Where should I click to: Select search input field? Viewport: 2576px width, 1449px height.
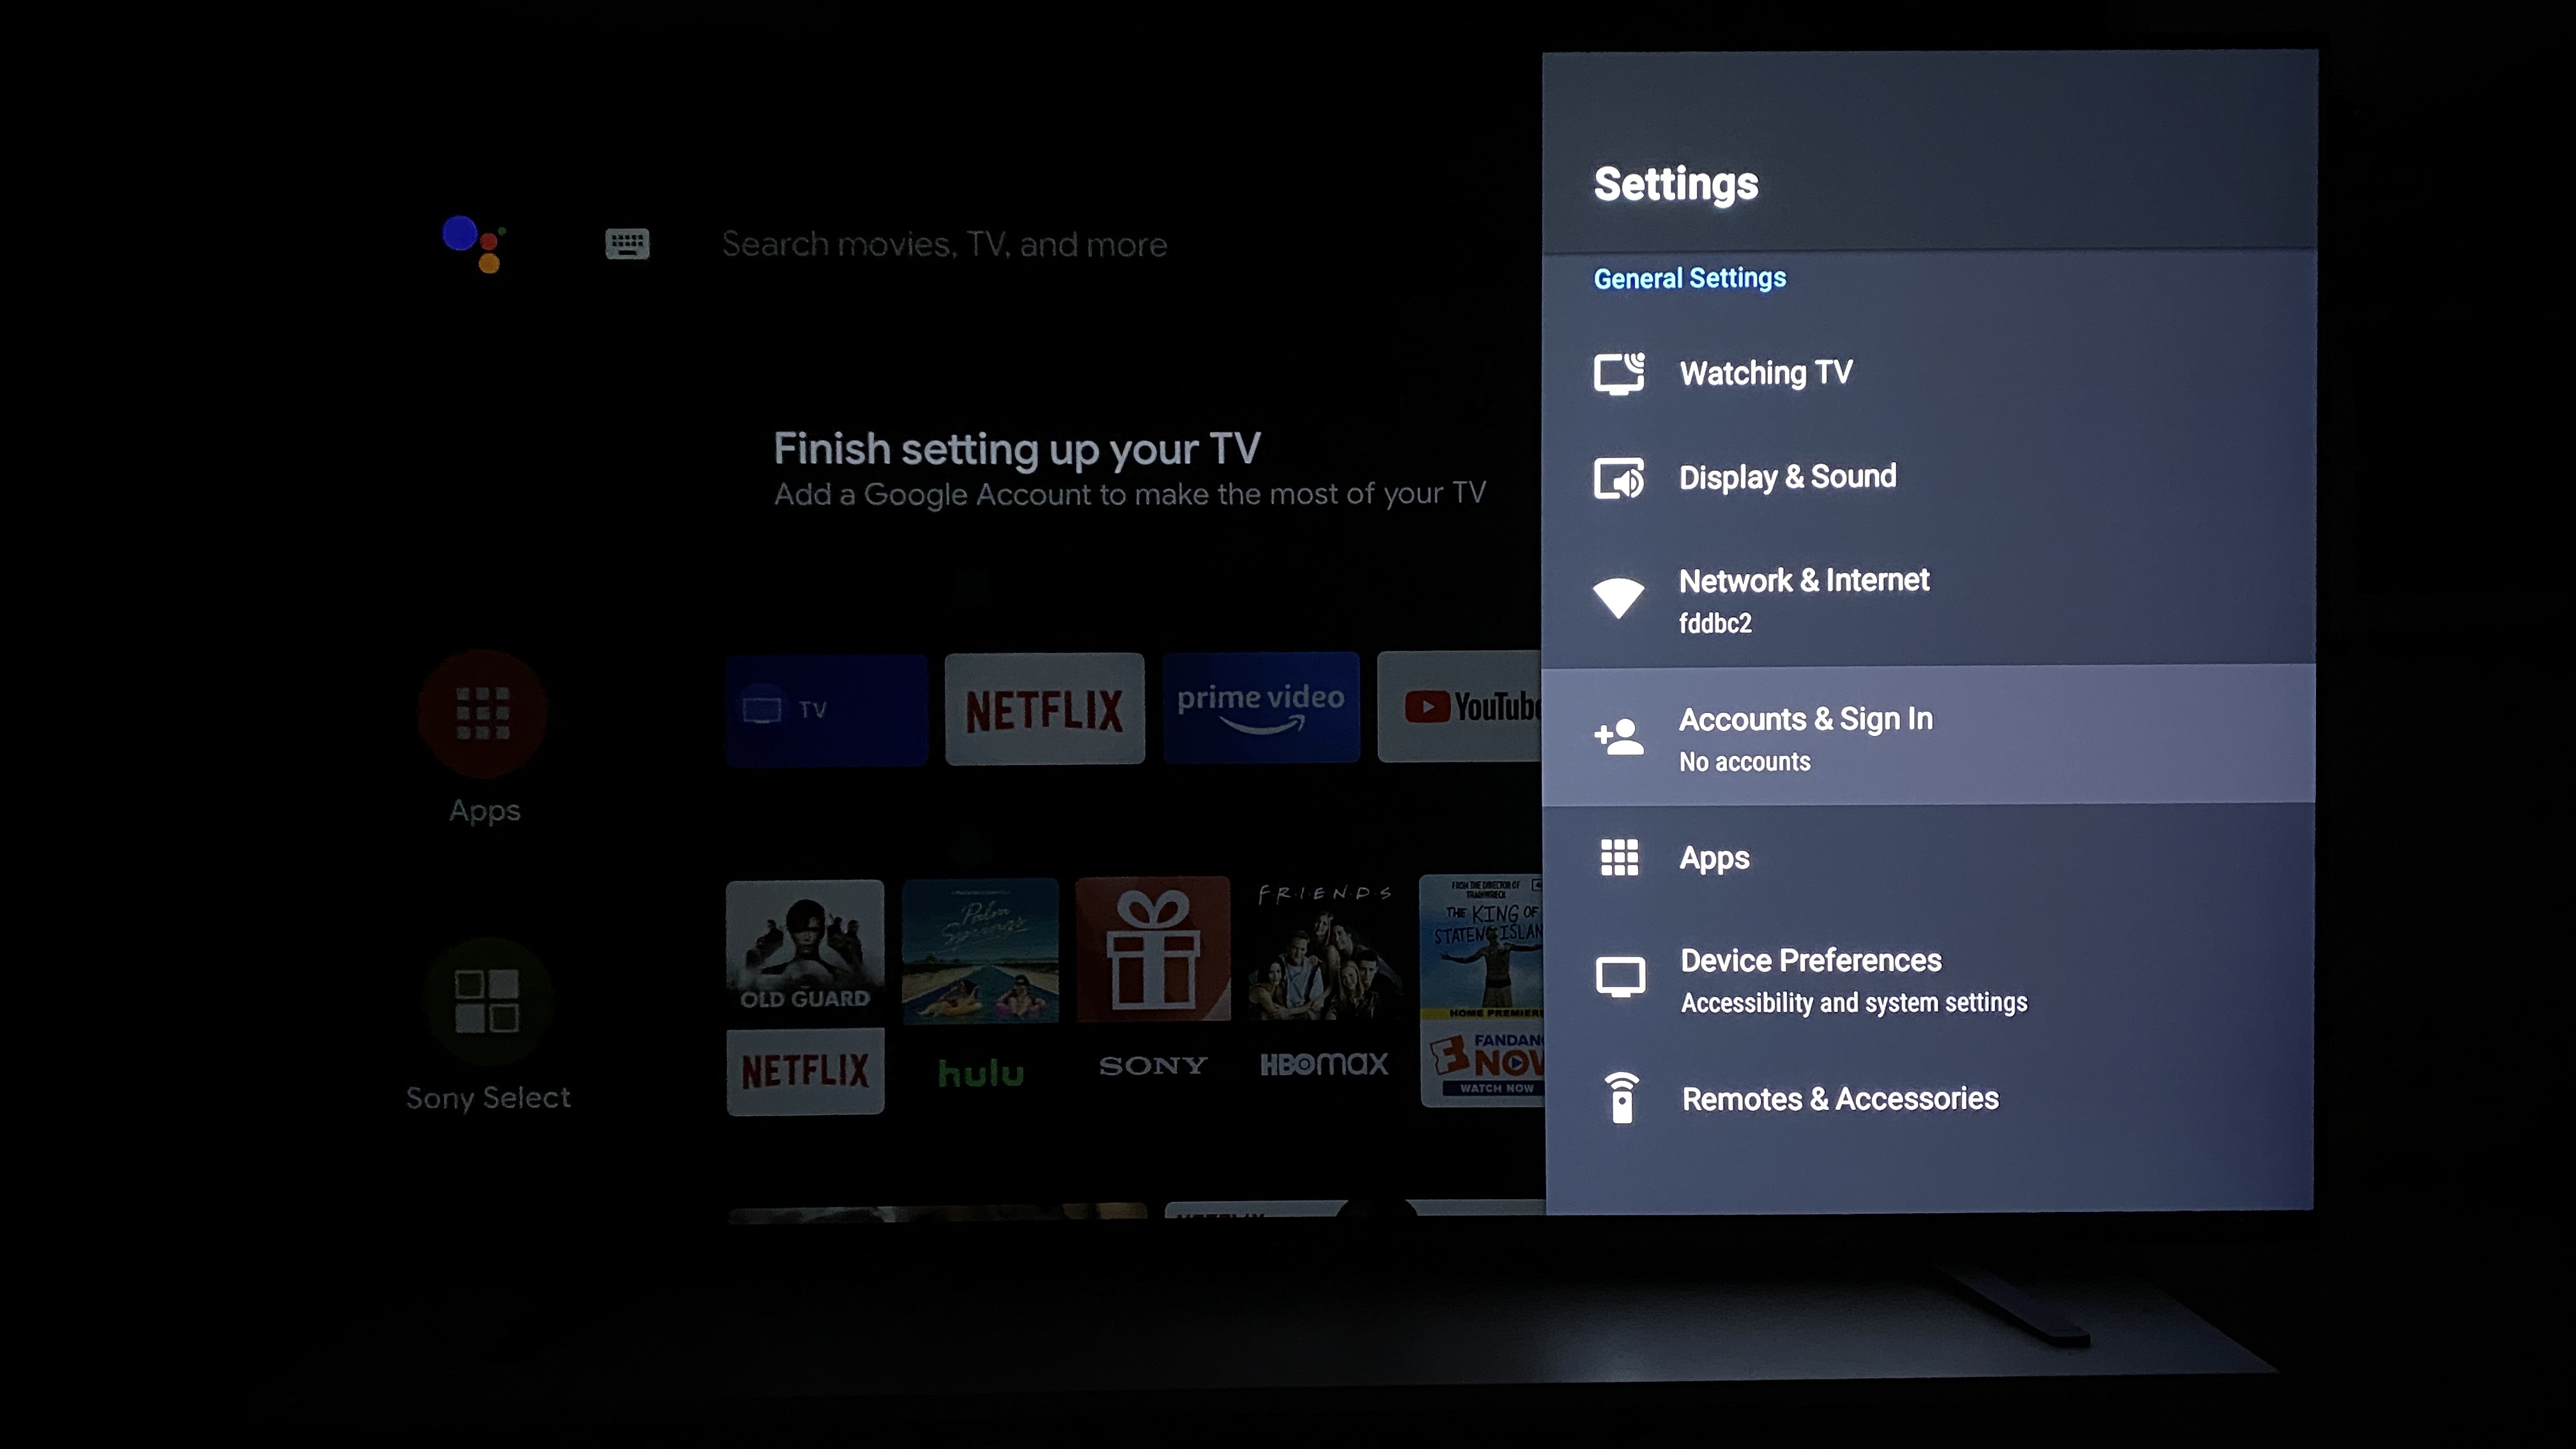click(x=945, y=244)
